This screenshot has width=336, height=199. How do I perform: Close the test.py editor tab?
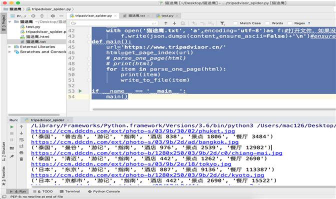[177, 15]
